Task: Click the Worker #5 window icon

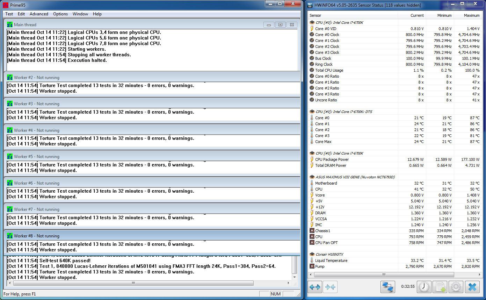Action: pos(10,157)
